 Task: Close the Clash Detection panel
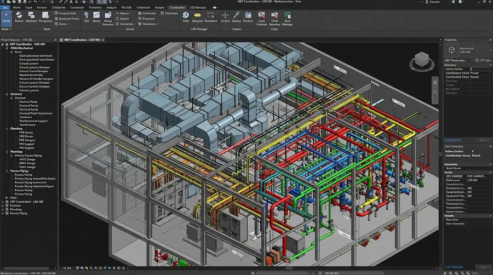coord(490,146)
